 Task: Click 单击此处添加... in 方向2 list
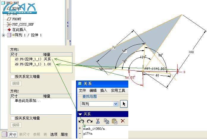click(28, 101)
